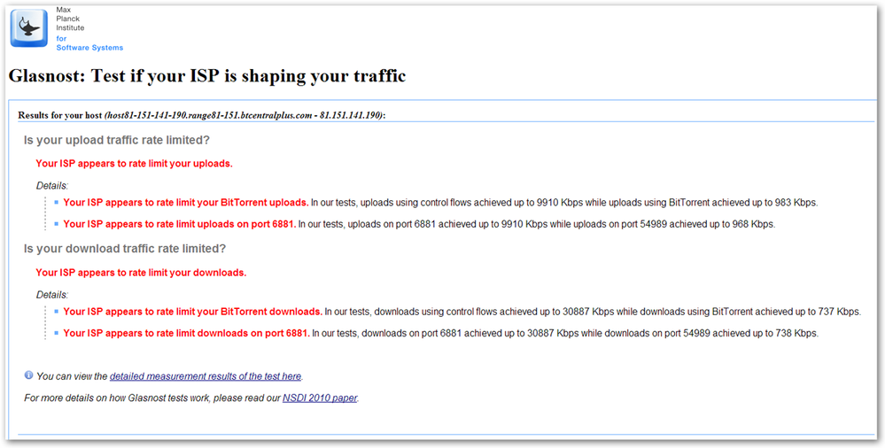
Task: Click 'Max Planck Institute' text beside the logo
Action: 70,19
